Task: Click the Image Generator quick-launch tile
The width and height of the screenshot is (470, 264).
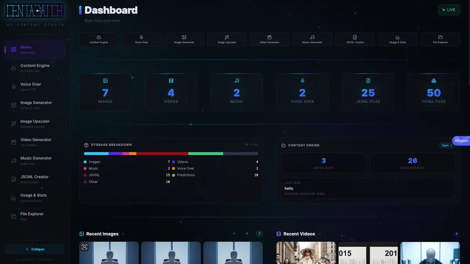Action: pos(184,39)
